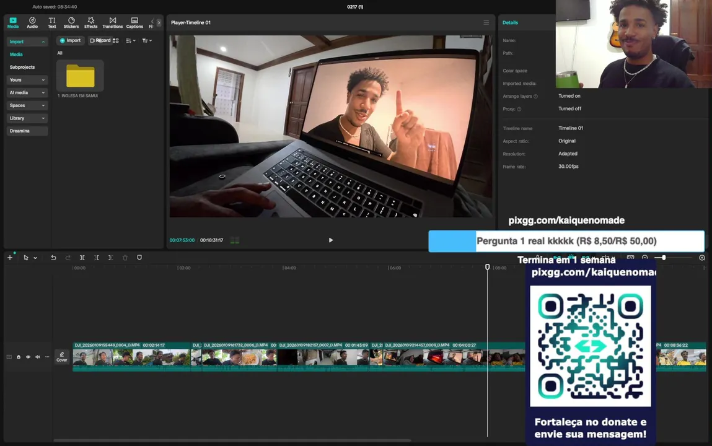This screenshot has width=712, height=446.
Task: Open the pointer tool mode dropdown
Action: 35,258
